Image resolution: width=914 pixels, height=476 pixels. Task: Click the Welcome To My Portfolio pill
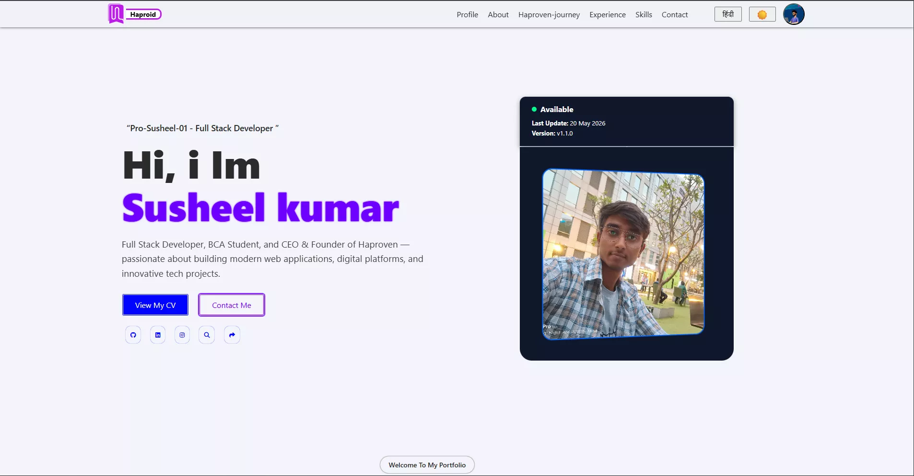point(427,465)
